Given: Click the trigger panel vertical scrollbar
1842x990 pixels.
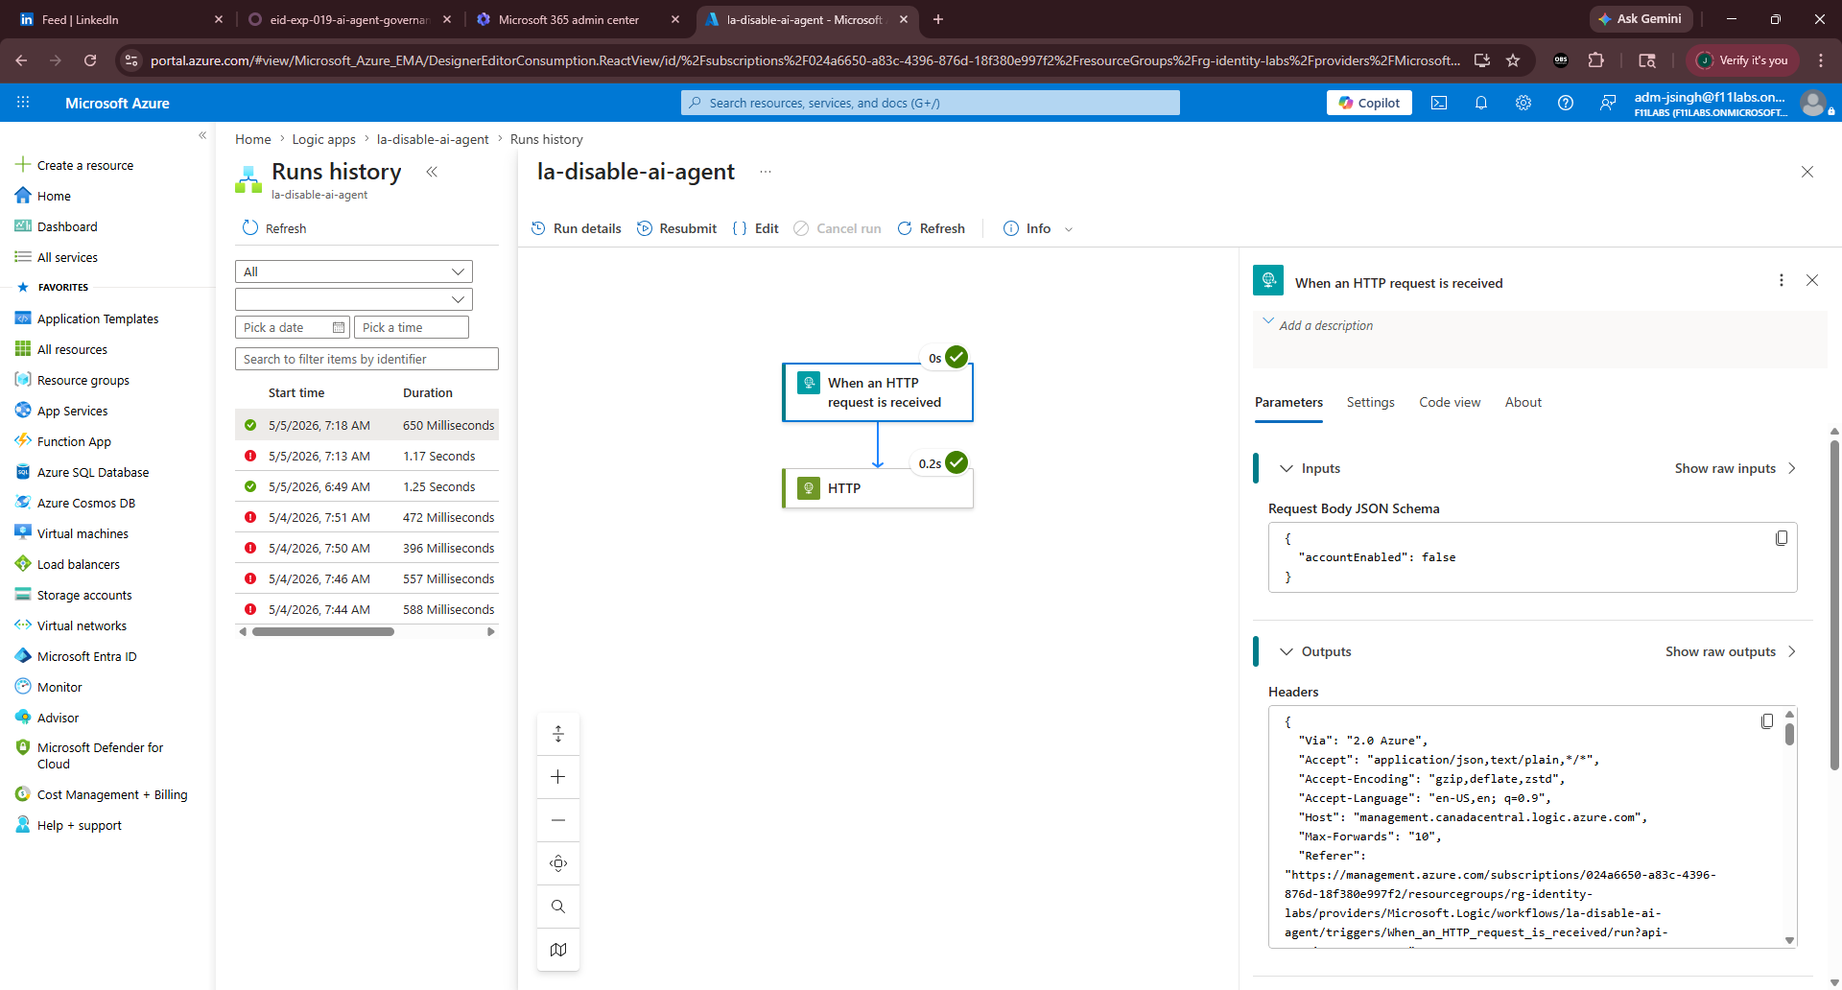Looking at the screenshot, I should point(1834,604).
